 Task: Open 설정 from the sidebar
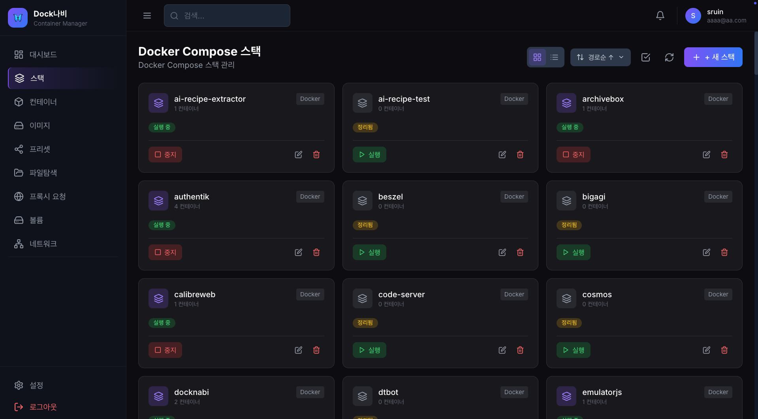pyautogui.click(x=36, y=385)
